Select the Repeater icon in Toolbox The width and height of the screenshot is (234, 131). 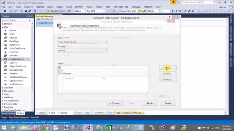(5, 74)
